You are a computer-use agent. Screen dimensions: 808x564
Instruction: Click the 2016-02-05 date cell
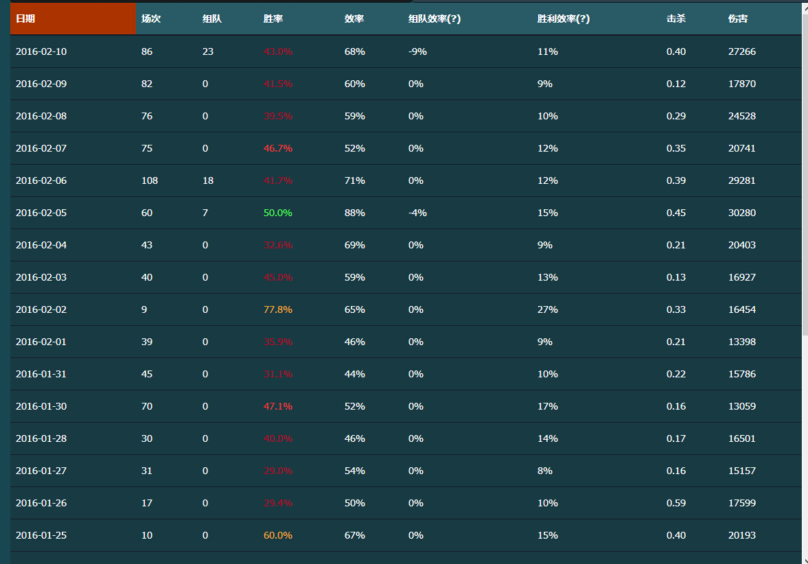(x=41, y=213)
